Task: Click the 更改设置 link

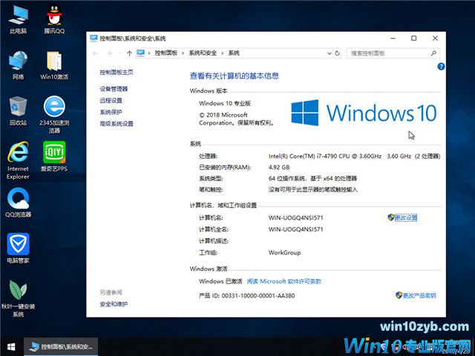Action: (x=406, y=217)
